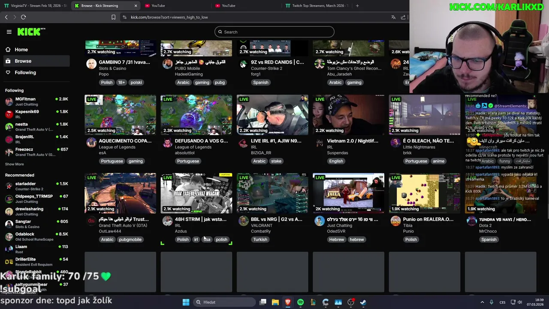Open the DEFUSANDO A VOS stream thumbnail
The height and width of the screenshot is (309, 549).
(196, 115)
